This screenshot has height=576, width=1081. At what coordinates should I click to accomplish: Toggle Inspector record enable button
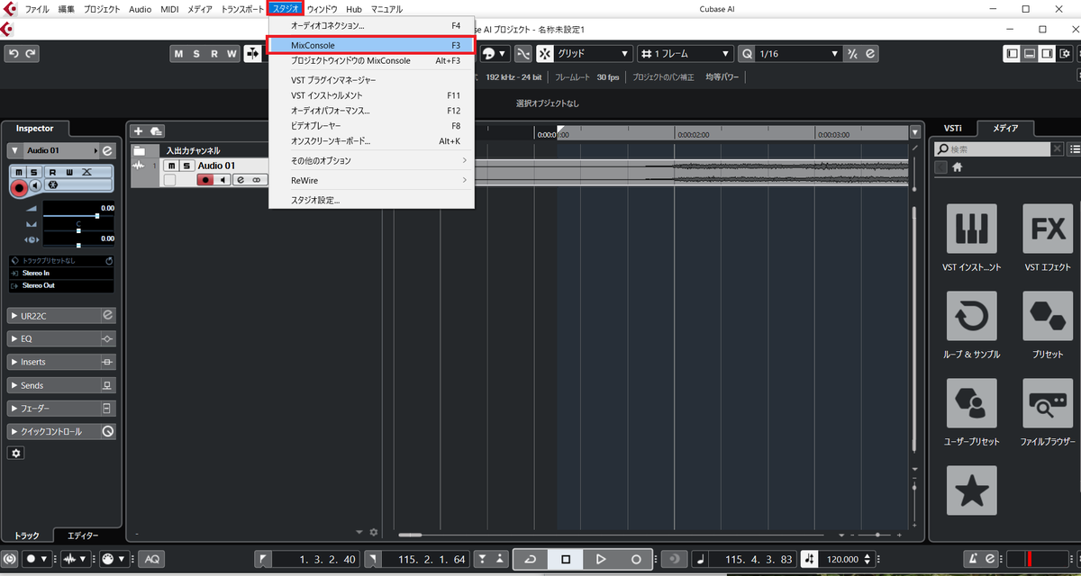pos(19,186)
